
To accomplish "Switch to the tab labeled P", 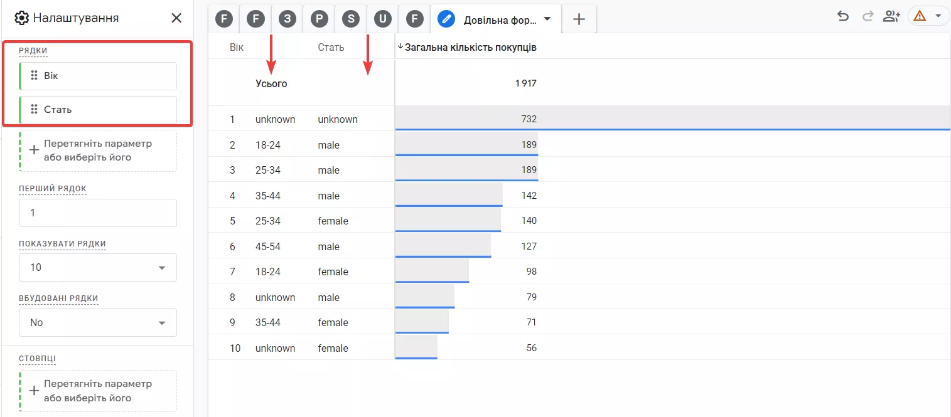I will pyautogui.click(x=319, y=19).
